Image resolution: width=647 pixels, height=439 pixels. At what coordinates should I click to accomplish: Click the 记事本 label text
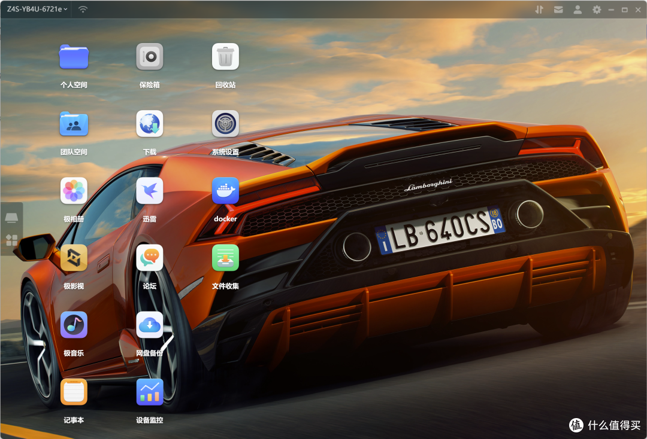click(x=74, y=420)
